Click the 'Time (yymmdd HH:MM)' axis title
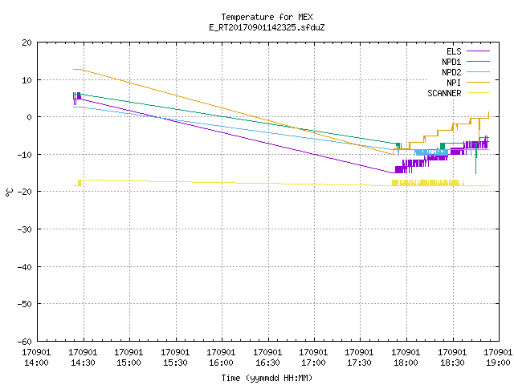The width and height of the screenshot is (514, 385). pyautogui.click(x=267, y=378)
